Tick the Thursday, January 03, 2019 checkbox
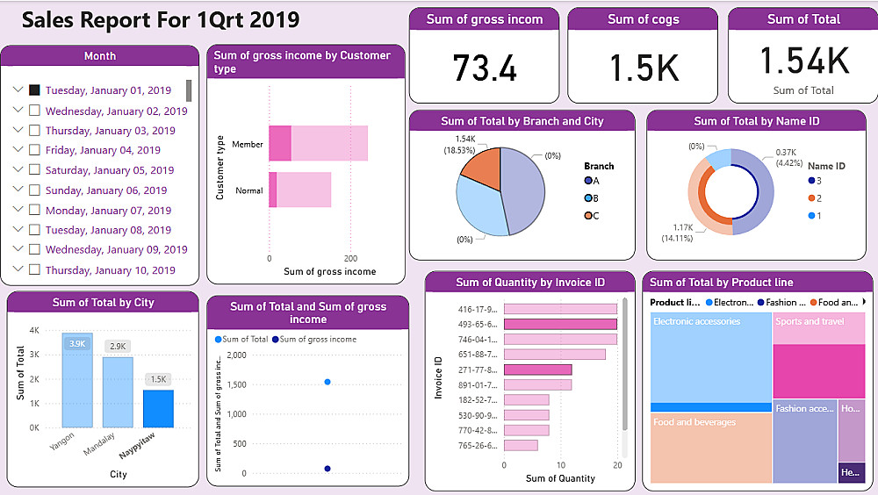Image resolution: width=878 pixels, height=495 pixels. click(34, 131)
